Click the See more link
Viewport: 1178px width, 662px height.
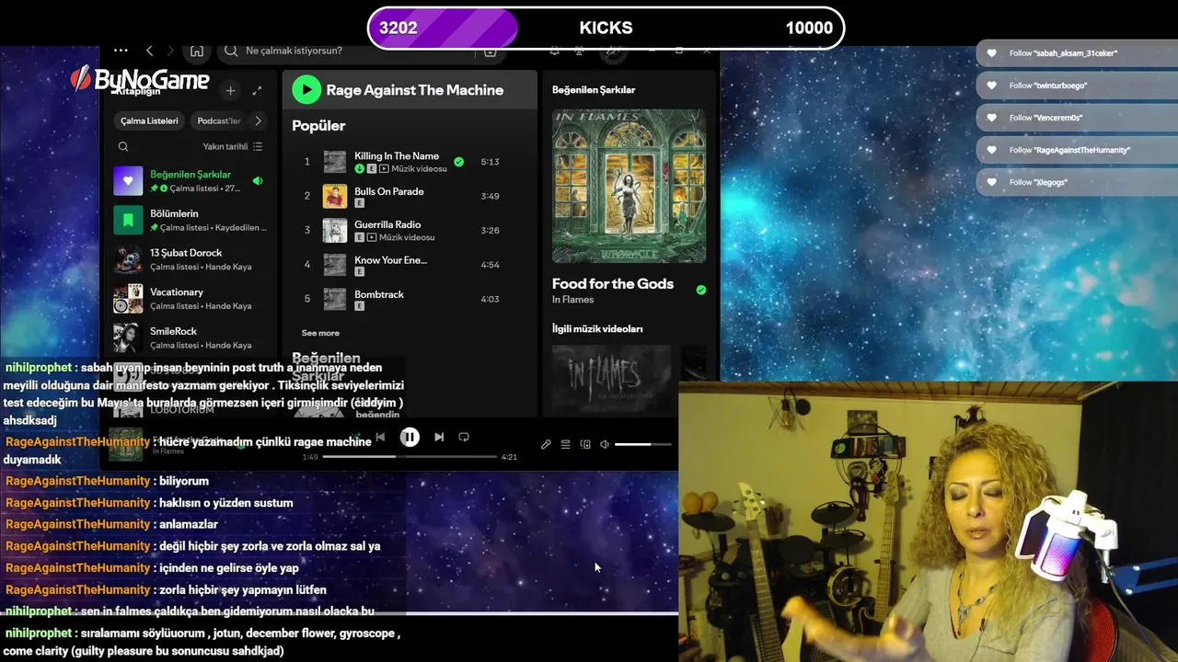pos(320,333)
